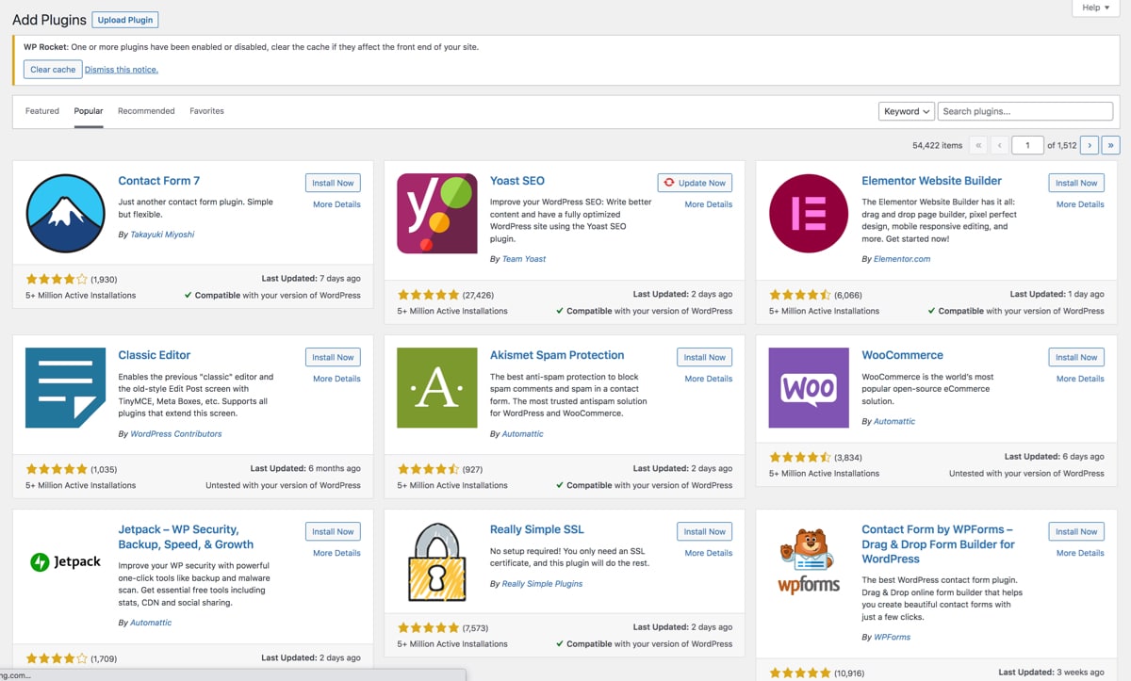Open More Details for Really Simple SSL
1131x681 pixels.
(x=709, y=553)
